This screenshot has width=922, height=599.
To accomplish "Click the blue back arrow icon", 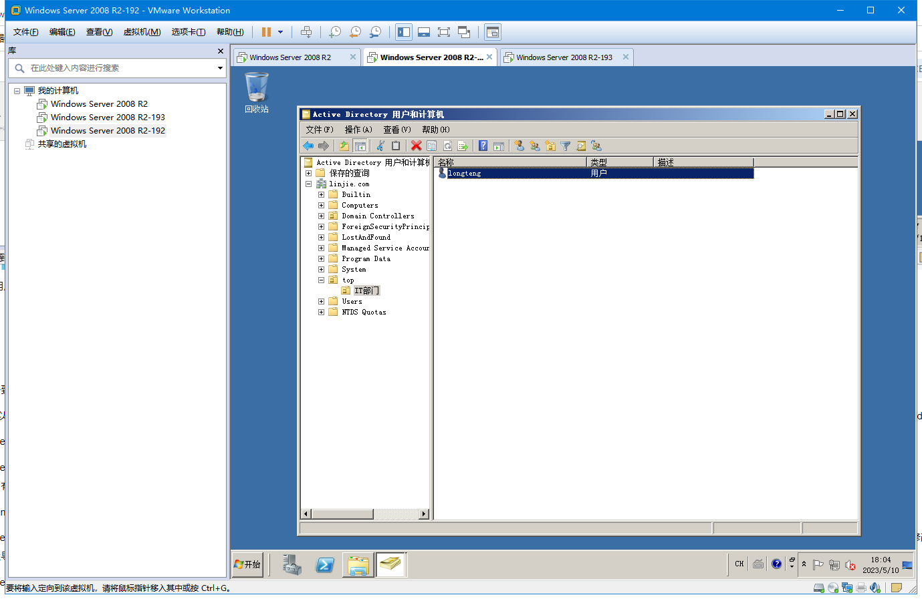I will tap(308, 146).
